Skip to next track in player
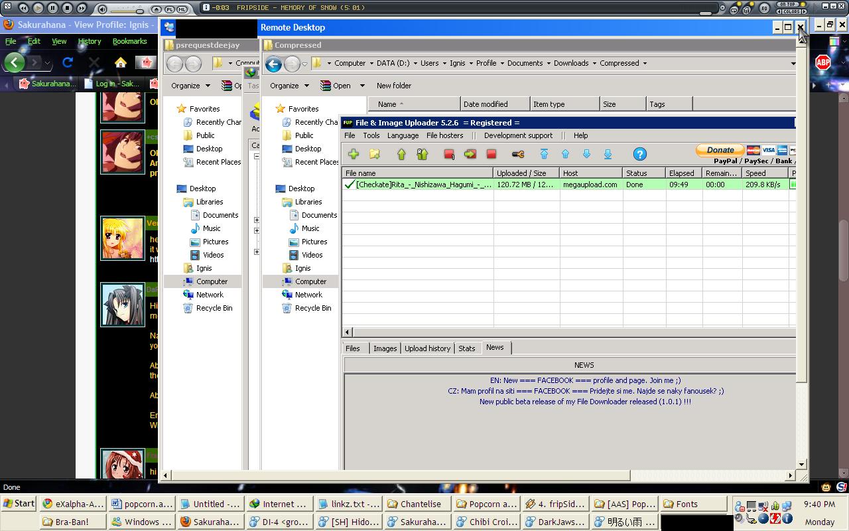This screenshot has height=531, width=849. coord(82,8)
